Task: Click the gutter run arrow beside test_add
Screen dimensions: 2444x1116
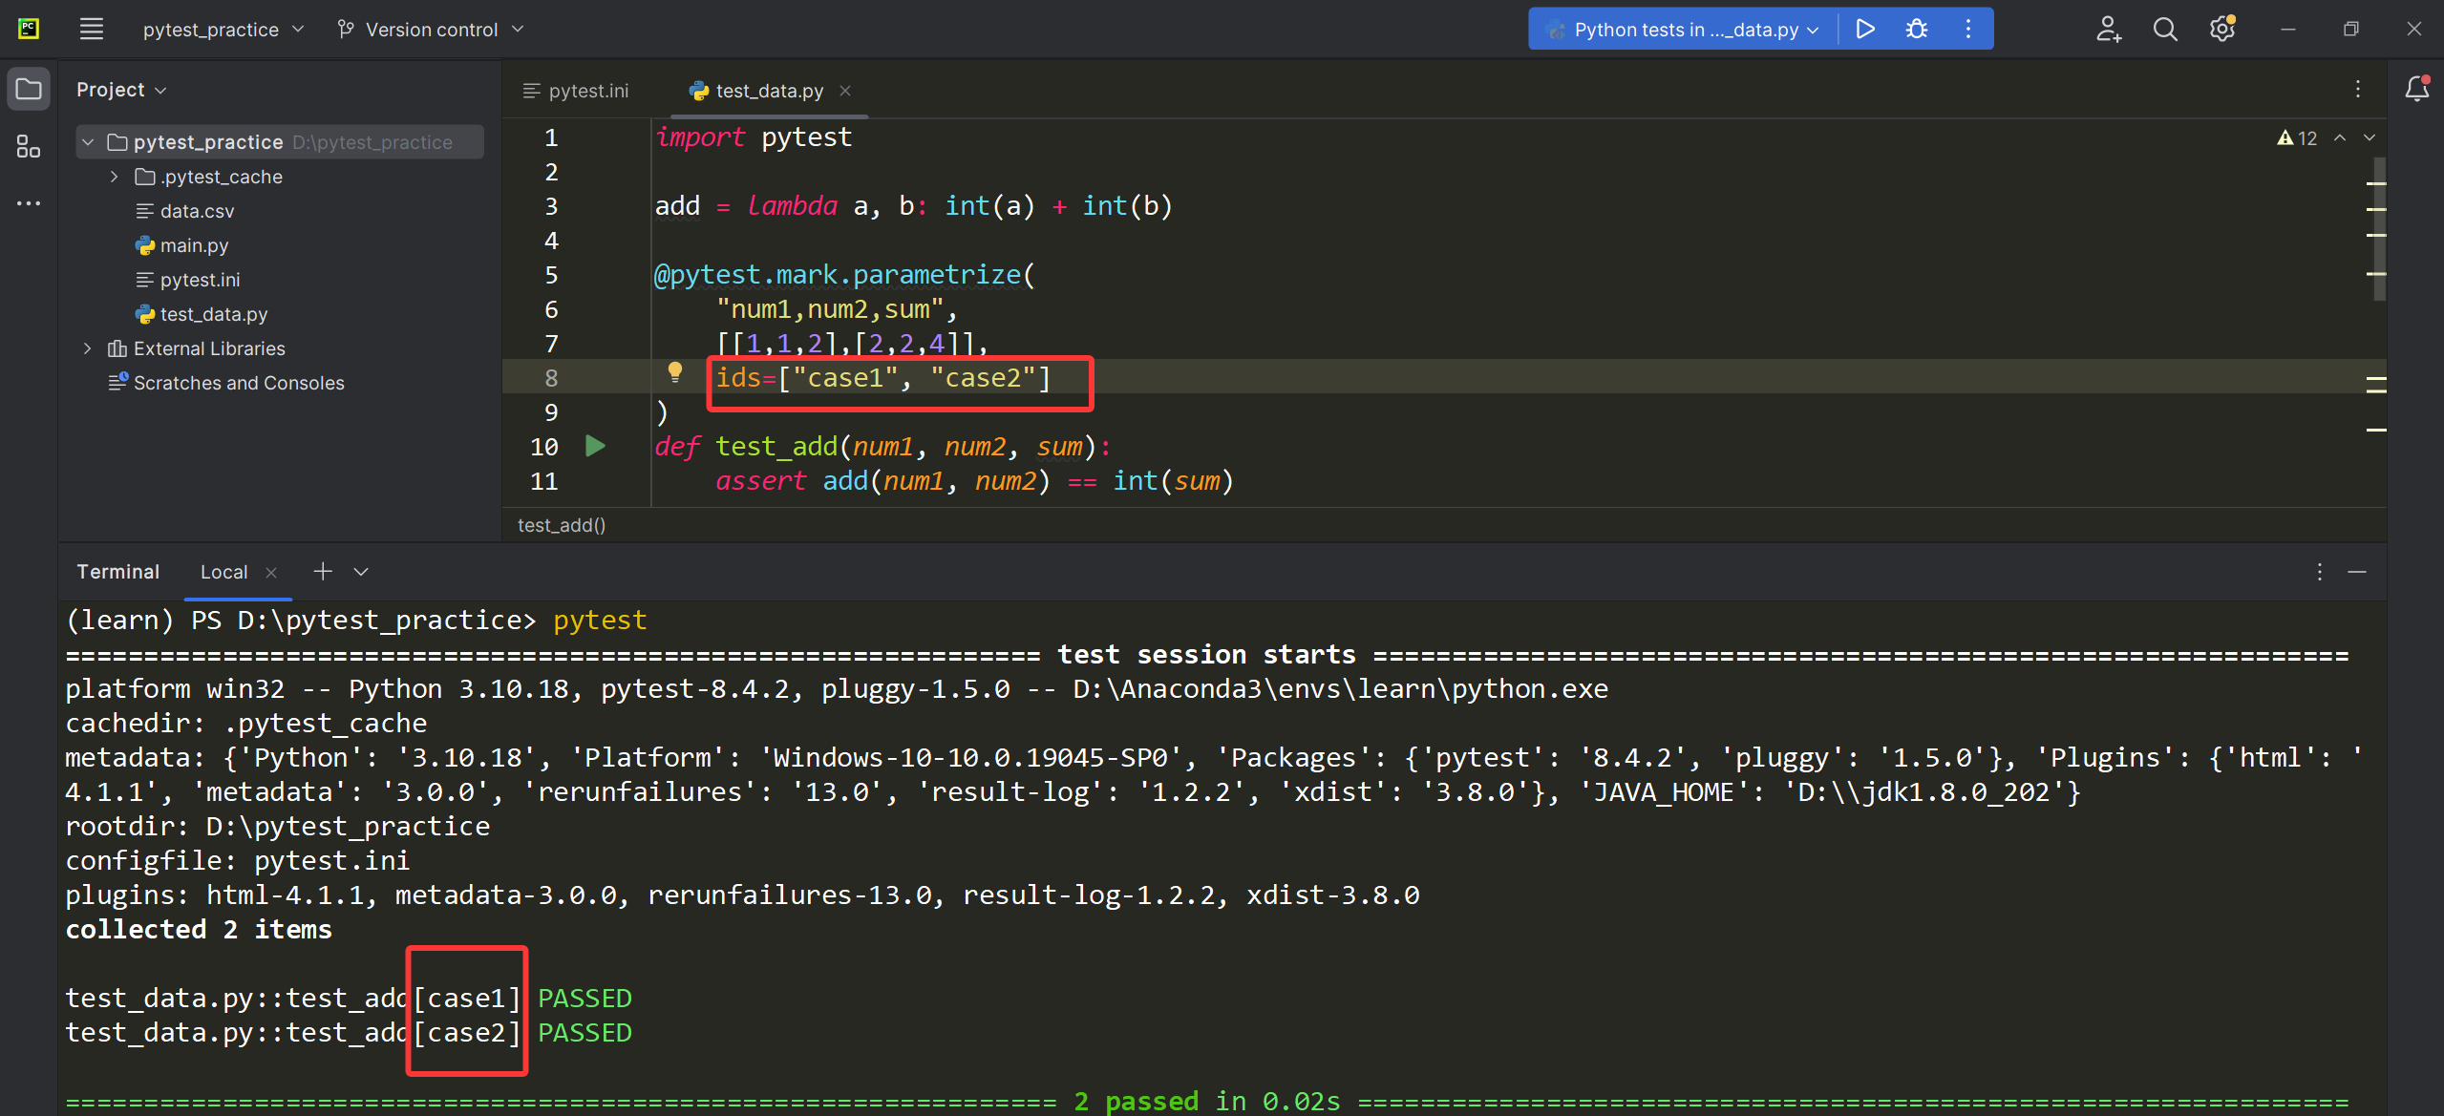Action: pos(595,446)
